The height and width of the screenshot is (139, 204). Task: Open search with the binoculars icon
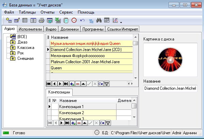[x=99, y=20]
